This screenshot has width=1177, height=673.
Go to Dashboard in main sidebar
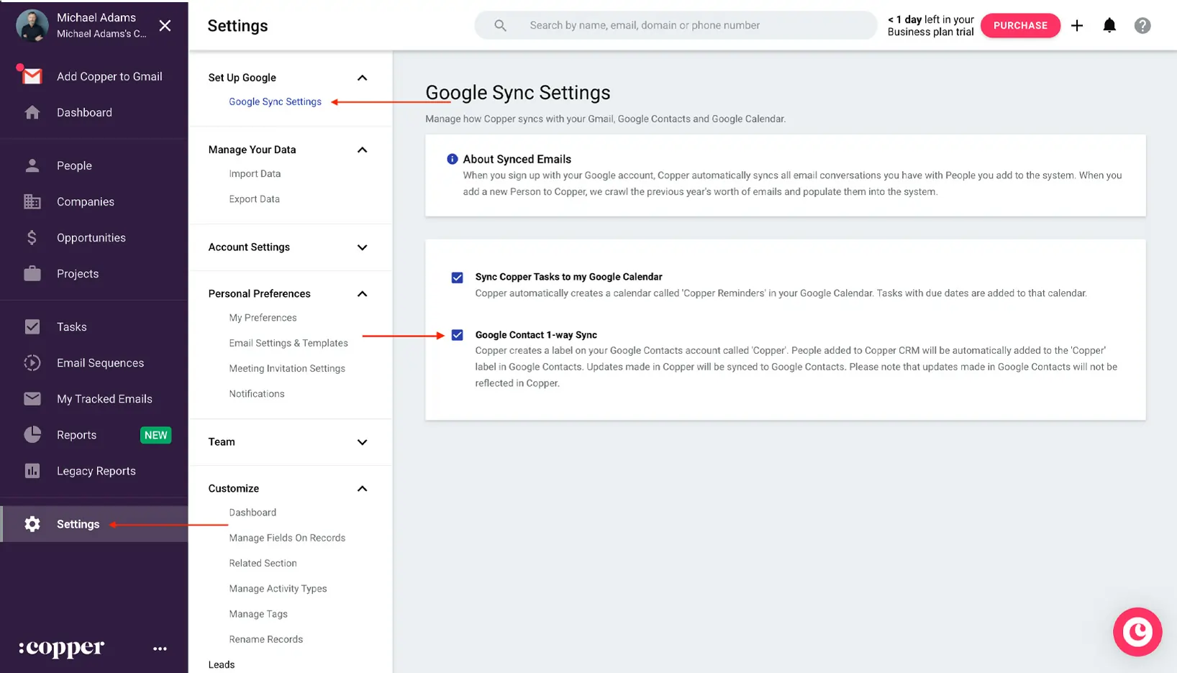point(84,112)
